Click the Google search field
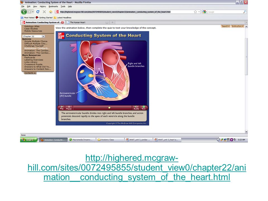The height and width of the screenshot is (201, 268). pos(225,12)
